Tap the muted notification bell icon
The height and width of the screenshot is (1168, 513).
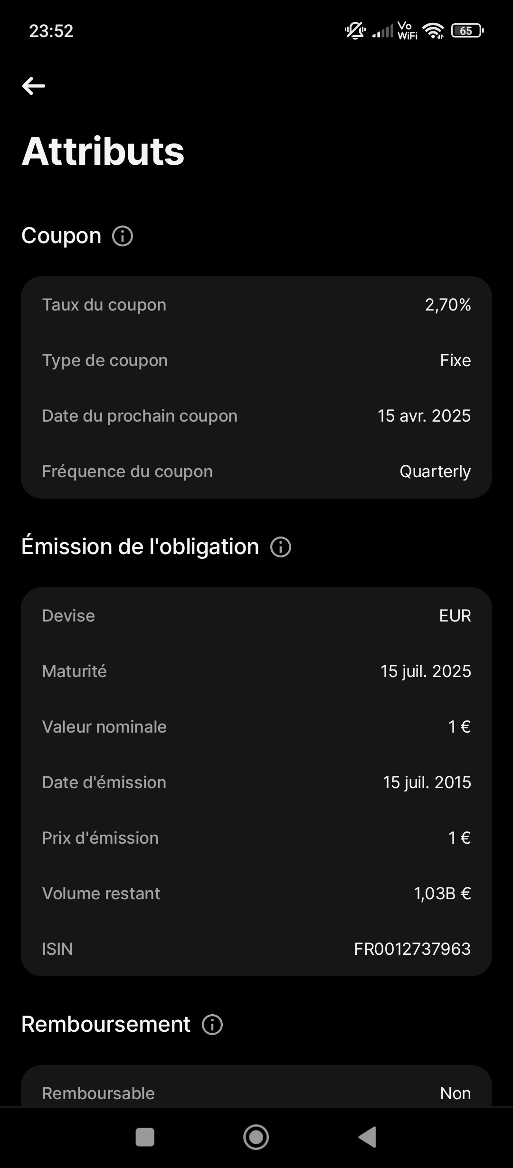pos(355,31)
